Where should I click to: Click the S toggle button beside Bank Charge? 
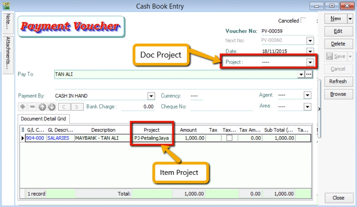(x=77, y=107)
